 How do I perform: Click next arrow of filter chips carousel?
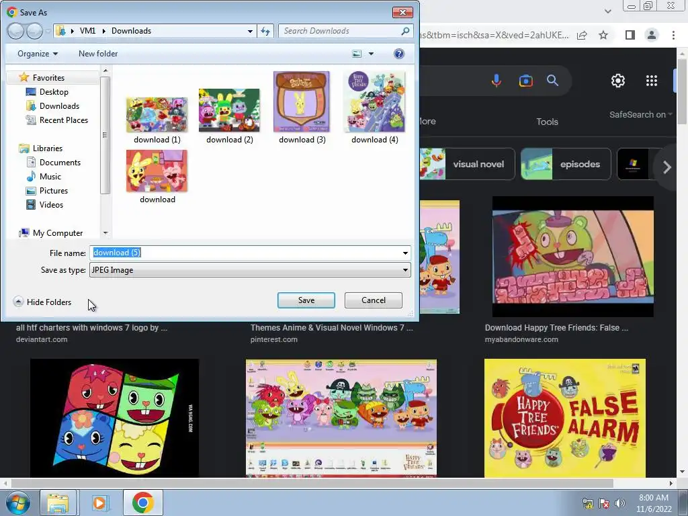click(667, 167)
